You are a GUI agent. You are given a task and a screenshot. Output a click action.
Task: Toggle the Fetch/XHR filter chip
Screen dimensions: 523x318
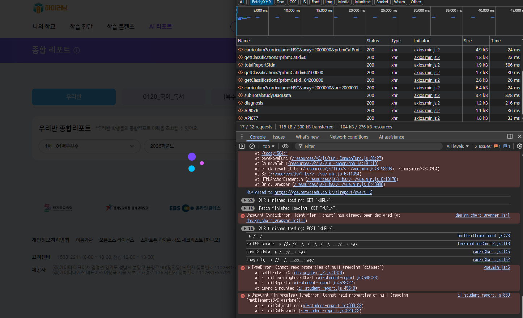click(x=261, y=2)
